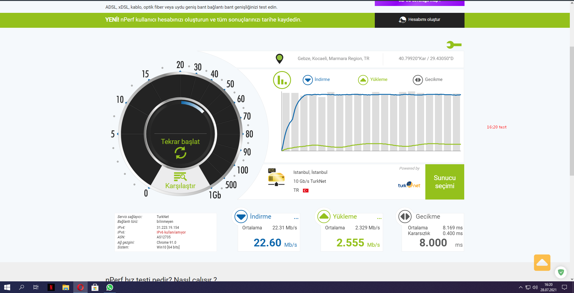The width and height of the screenshot is (574, 293).
Task: Click the Gecikme latency result icon
Action: (x=405, y=217)
